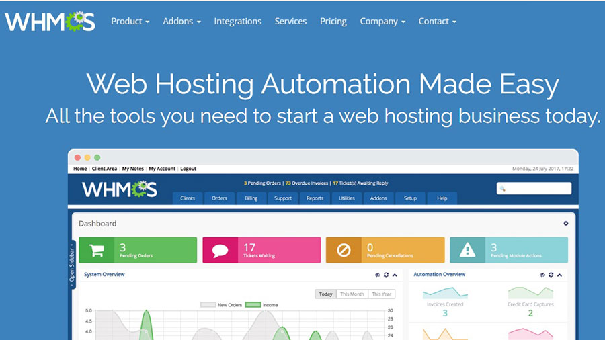The image size is (605, 340).
Task: Open the Orders tab
Action: (x=219, y=198)
